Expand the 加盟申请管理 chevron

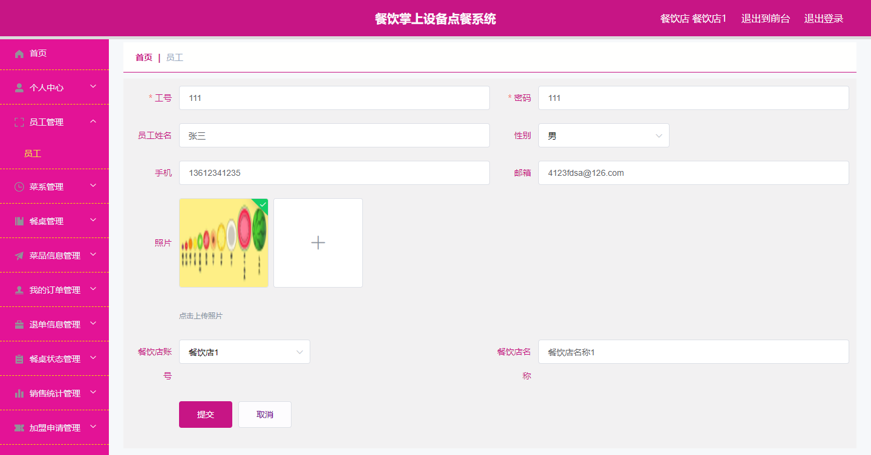[93, 427]
